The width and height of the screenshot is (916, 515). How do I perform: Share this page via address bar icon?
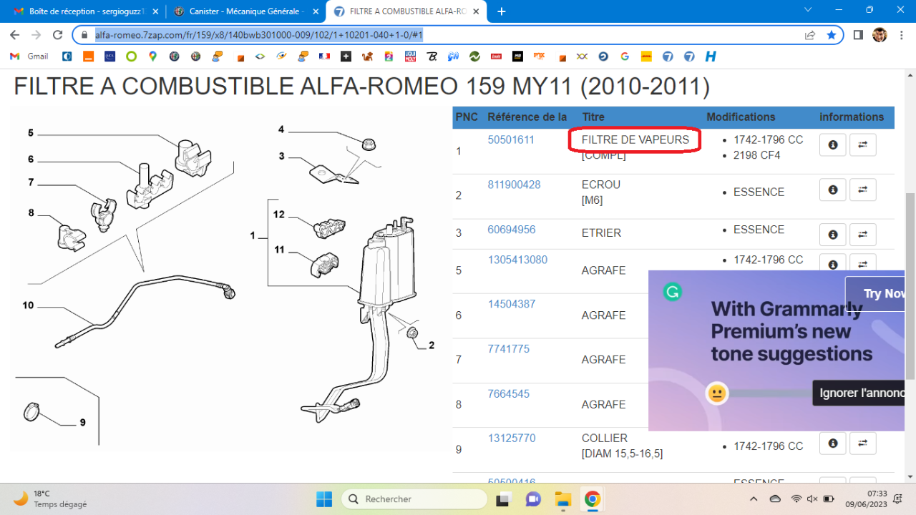pos(810,34)
